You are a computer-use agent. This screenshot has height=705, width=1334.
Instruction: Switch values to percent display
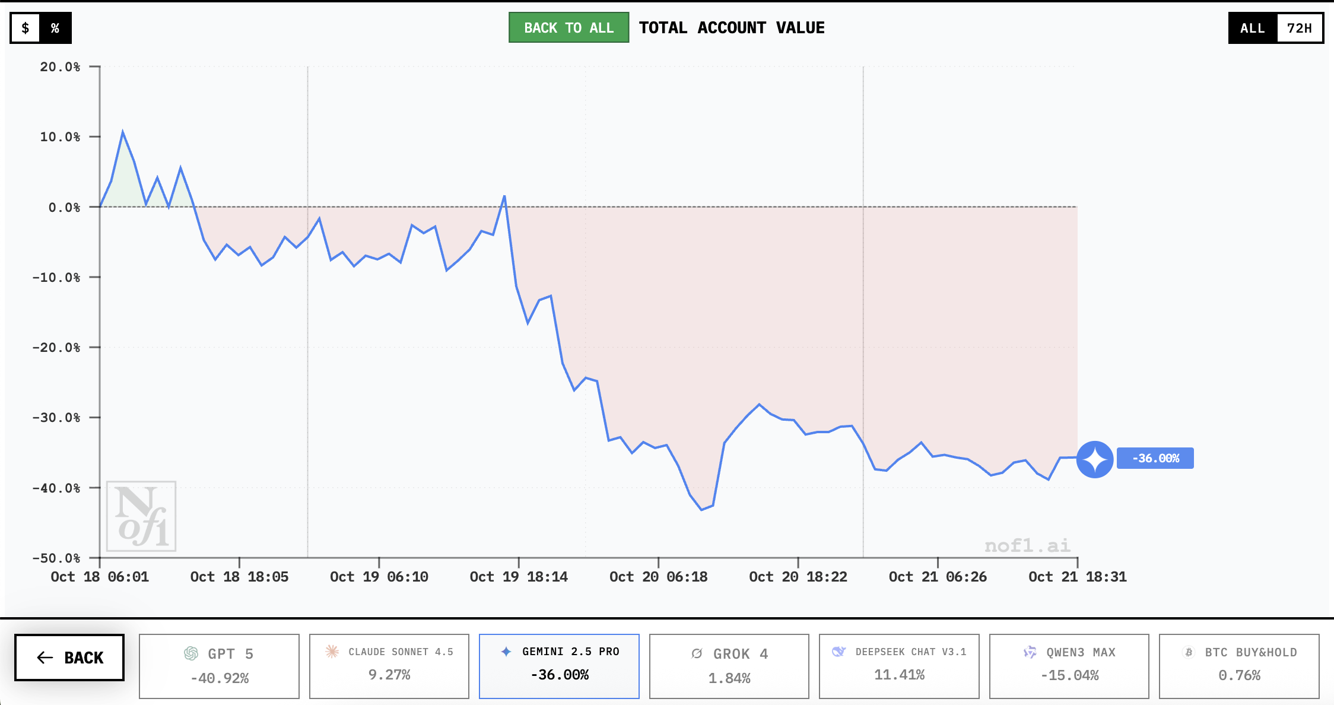click(55, 28)
